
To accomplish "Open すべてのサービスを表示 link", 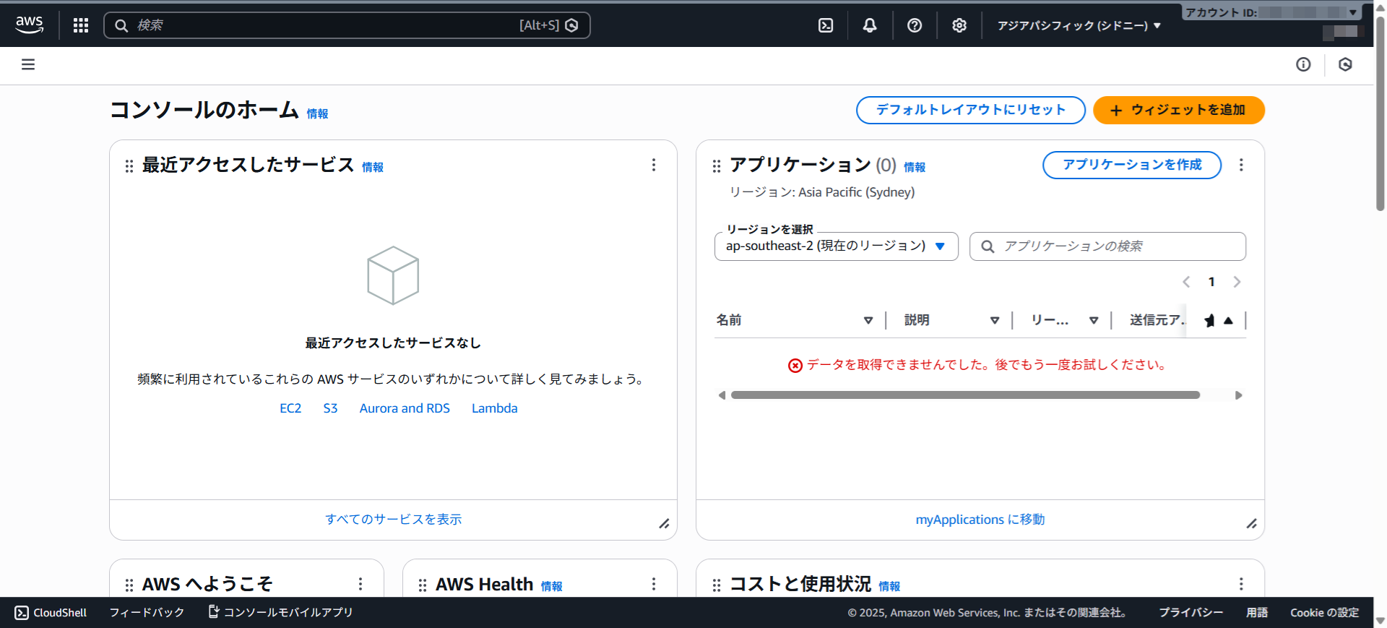I will click(x=393, y=520).
